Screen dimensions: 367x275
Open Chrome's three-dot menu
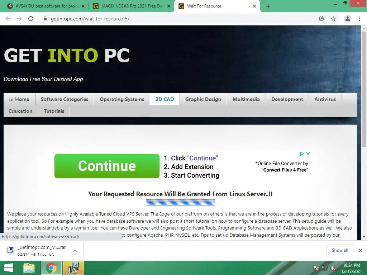359,19
